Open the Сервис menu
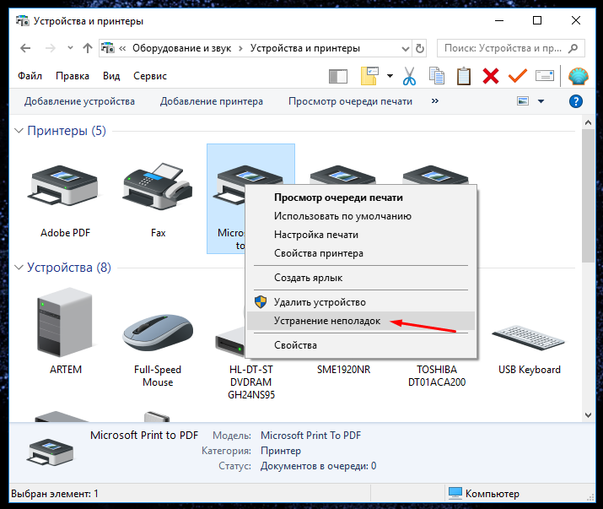603x509 pixels. point(150,76)
